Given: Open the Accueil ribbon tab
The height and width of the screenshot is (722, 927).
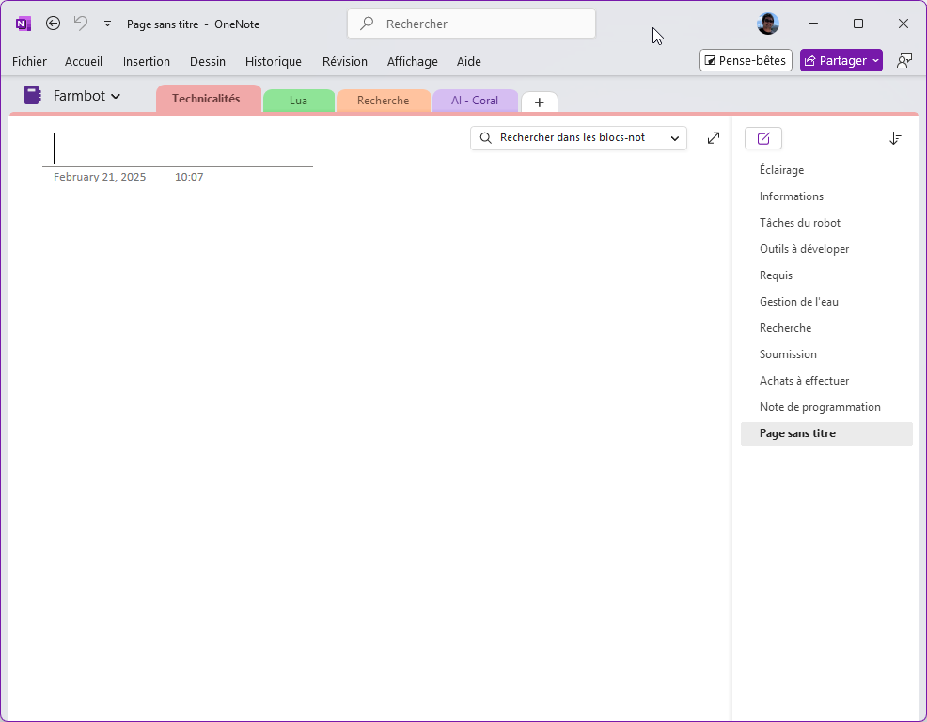Looking at the screenshot, I should (x=84, y=61).
